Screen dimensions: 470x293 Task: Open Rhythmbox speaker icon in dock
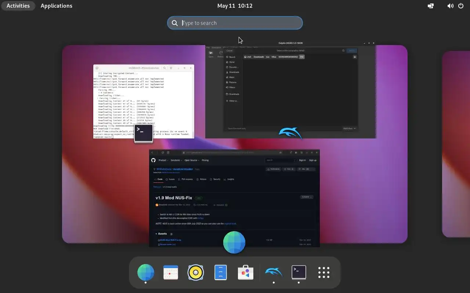tap(196, 272)
